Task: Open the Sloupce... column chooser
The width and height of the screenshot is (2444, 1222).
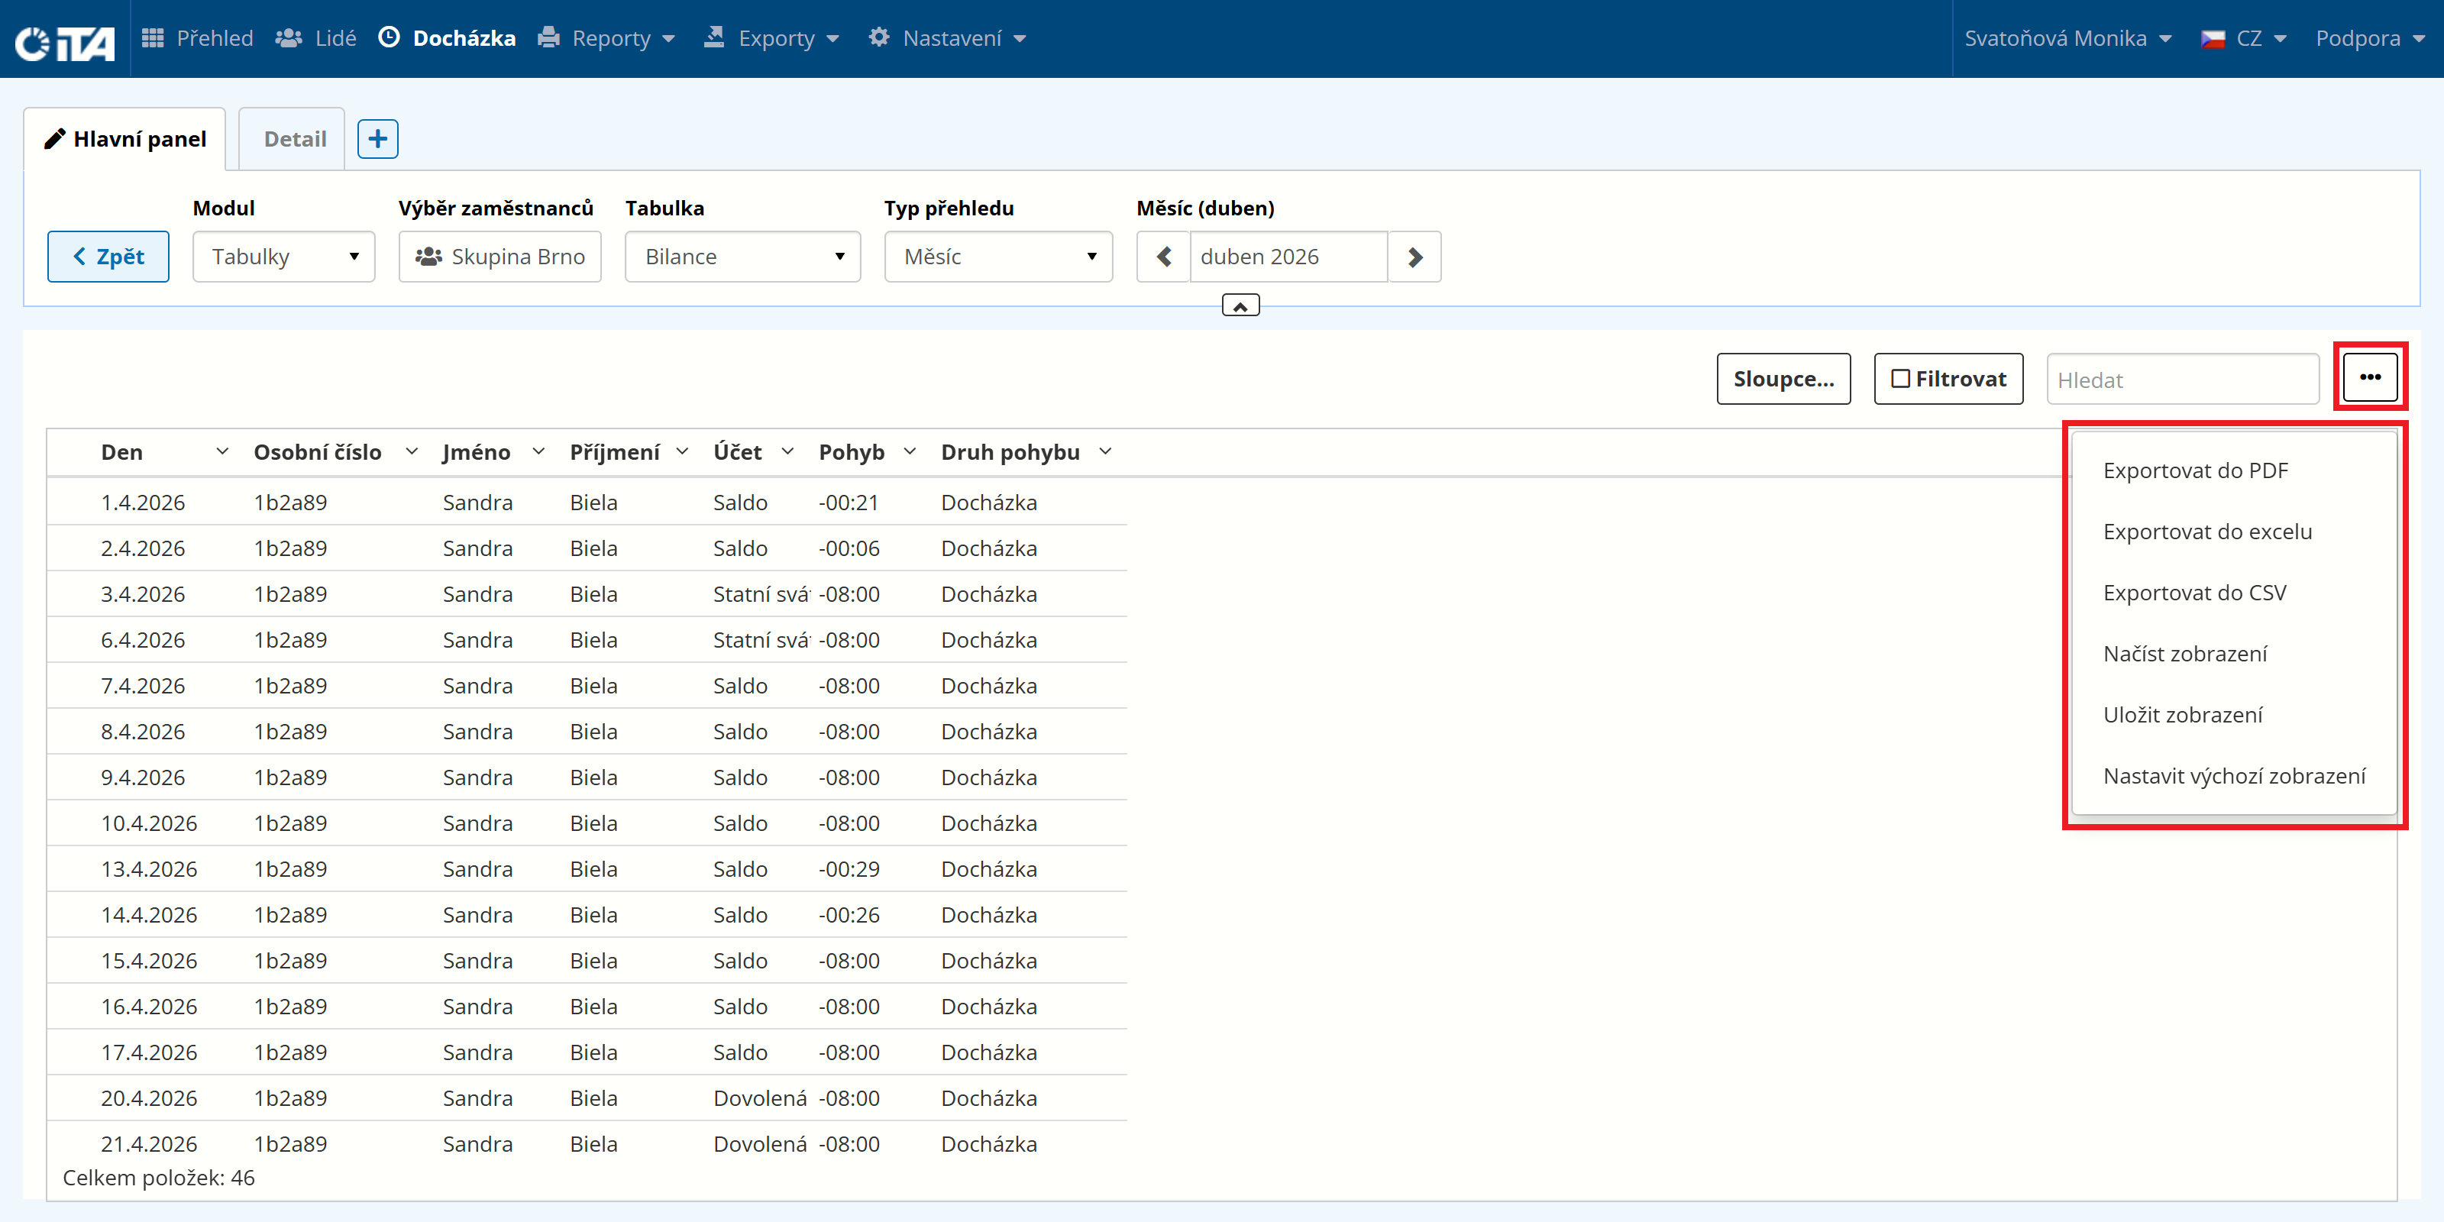Action: [x=1783, y=379]
